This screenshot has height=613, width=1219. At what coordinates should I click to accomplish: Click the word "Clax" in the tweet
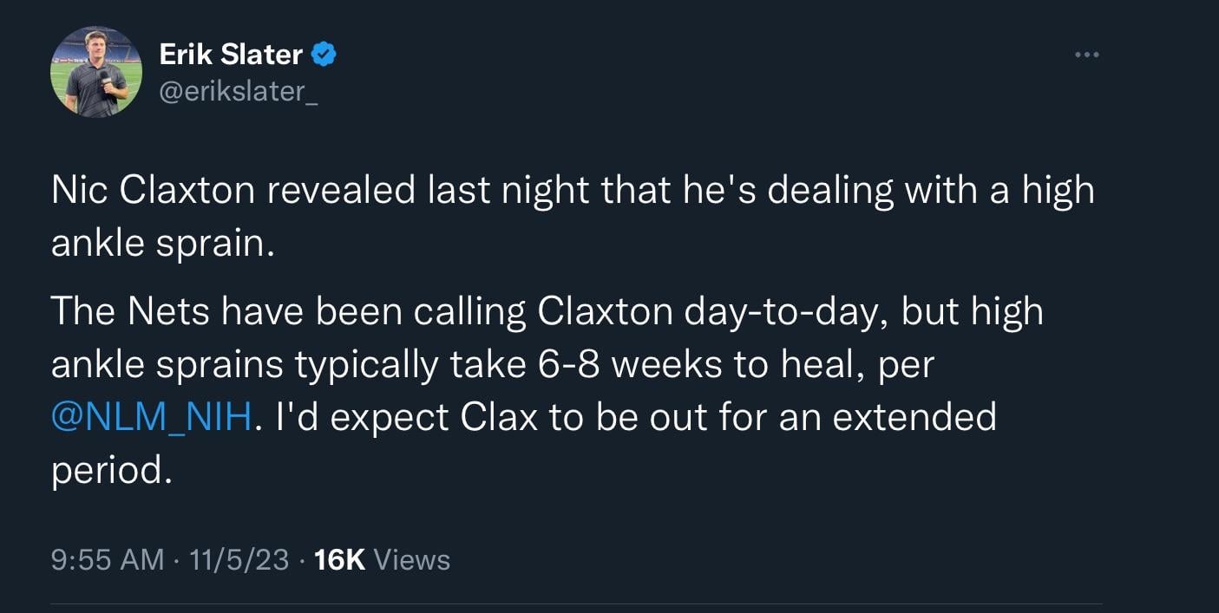click(x=499, y=417)
